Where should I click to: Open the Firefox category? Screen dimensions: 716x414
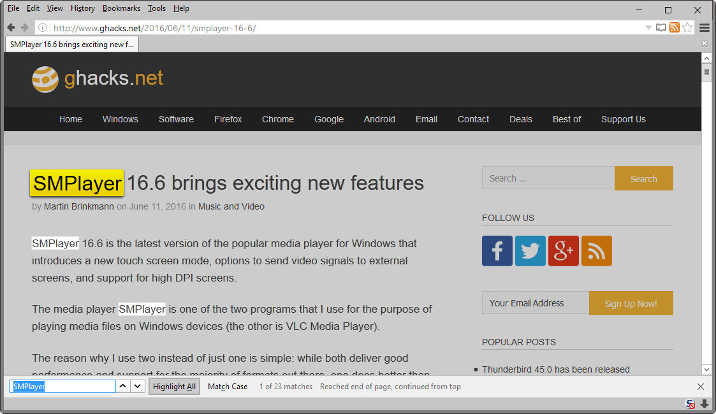228,119
